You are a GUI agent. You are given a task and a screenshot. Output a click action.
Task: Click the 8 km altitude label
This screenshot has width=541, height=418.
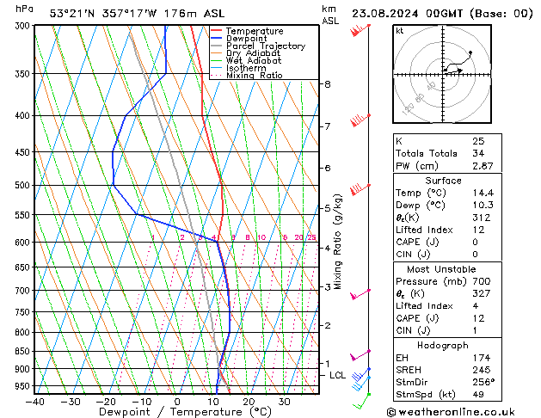[328, 84]
